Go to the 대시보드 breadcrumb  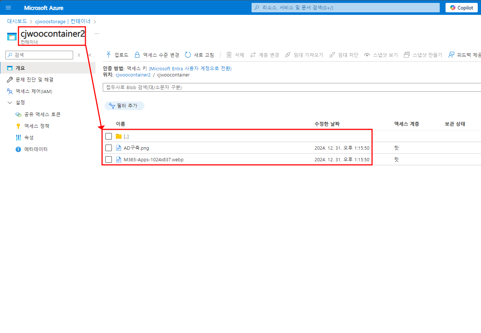[17, 21]
